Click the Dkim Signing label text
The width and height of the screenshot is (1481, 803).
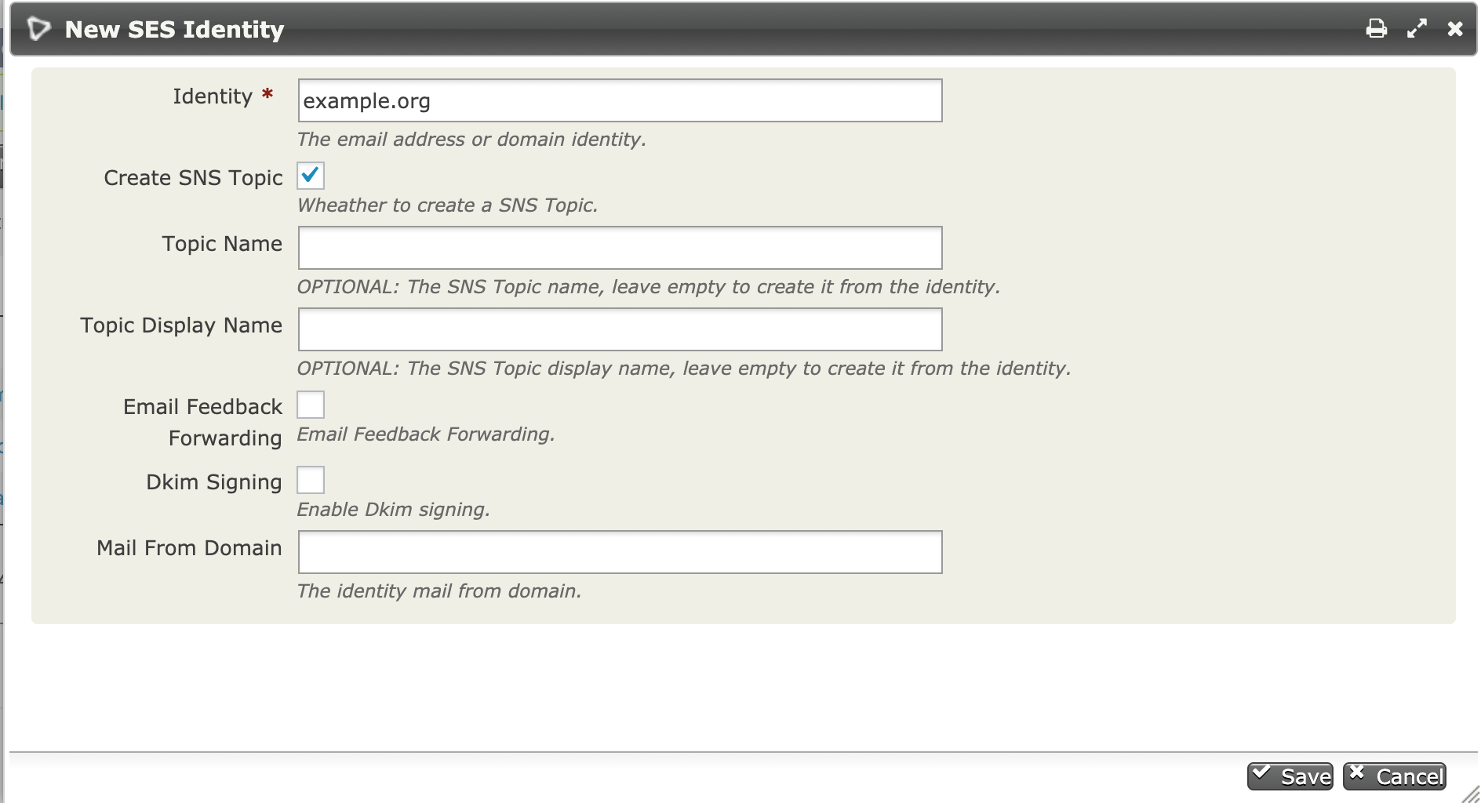coord(213,482)
